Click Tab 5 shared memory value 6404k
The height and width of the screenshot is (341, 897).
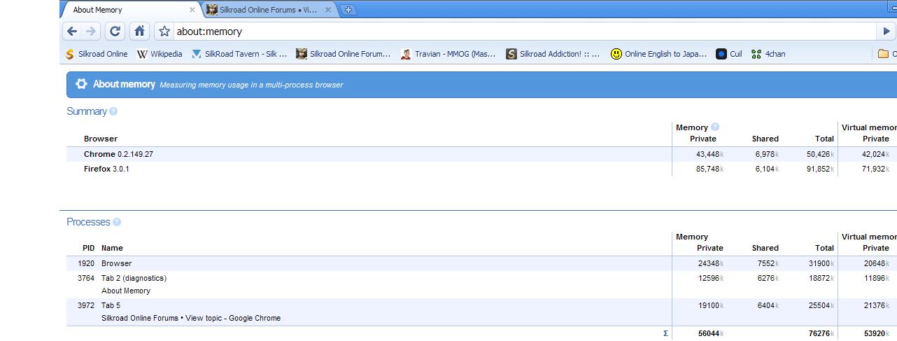coord(768,305)
